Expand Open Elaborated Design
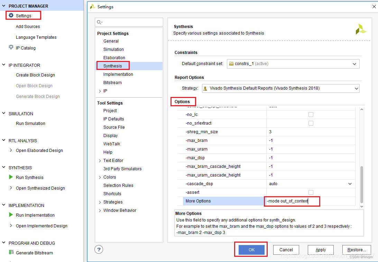 pyautogui.click(x=11, y=150)
